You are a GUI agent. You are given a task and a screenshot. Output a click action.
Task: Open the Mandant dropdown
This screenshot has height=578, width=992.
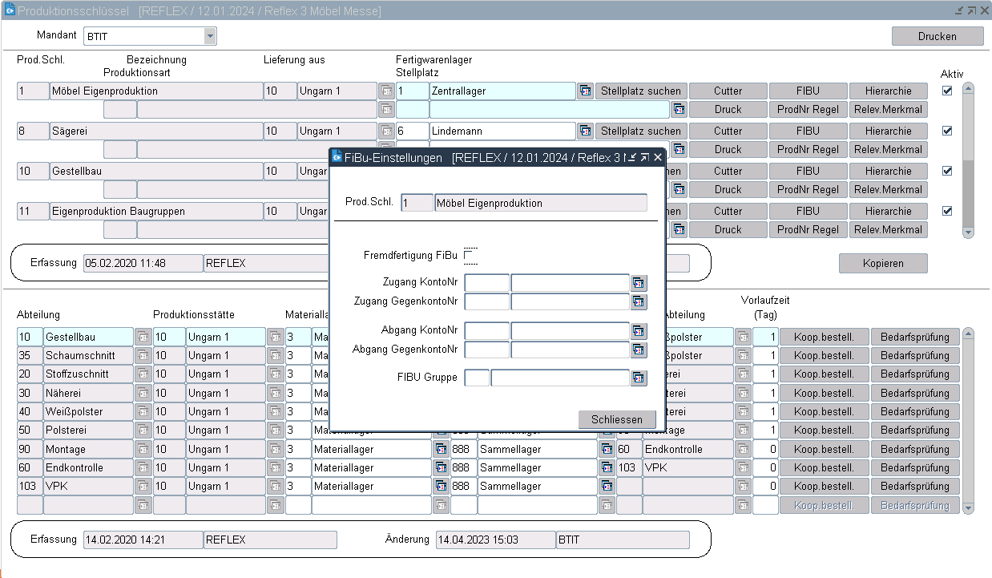(210, 36)
